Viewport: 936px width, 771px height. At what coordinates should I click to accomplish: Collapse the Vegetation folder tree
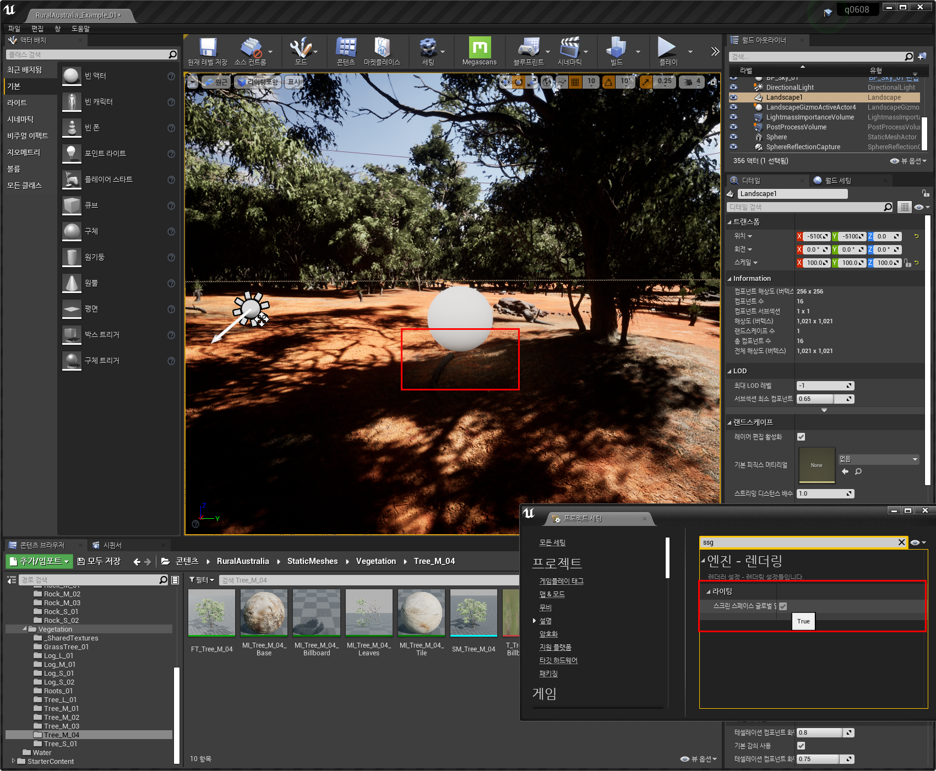(x=24, y=628)
